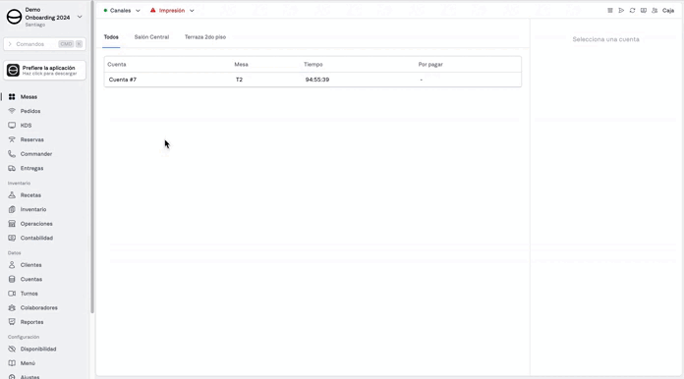
Task: Click the Operaciones store icon
Action: (x=12, y=224)
